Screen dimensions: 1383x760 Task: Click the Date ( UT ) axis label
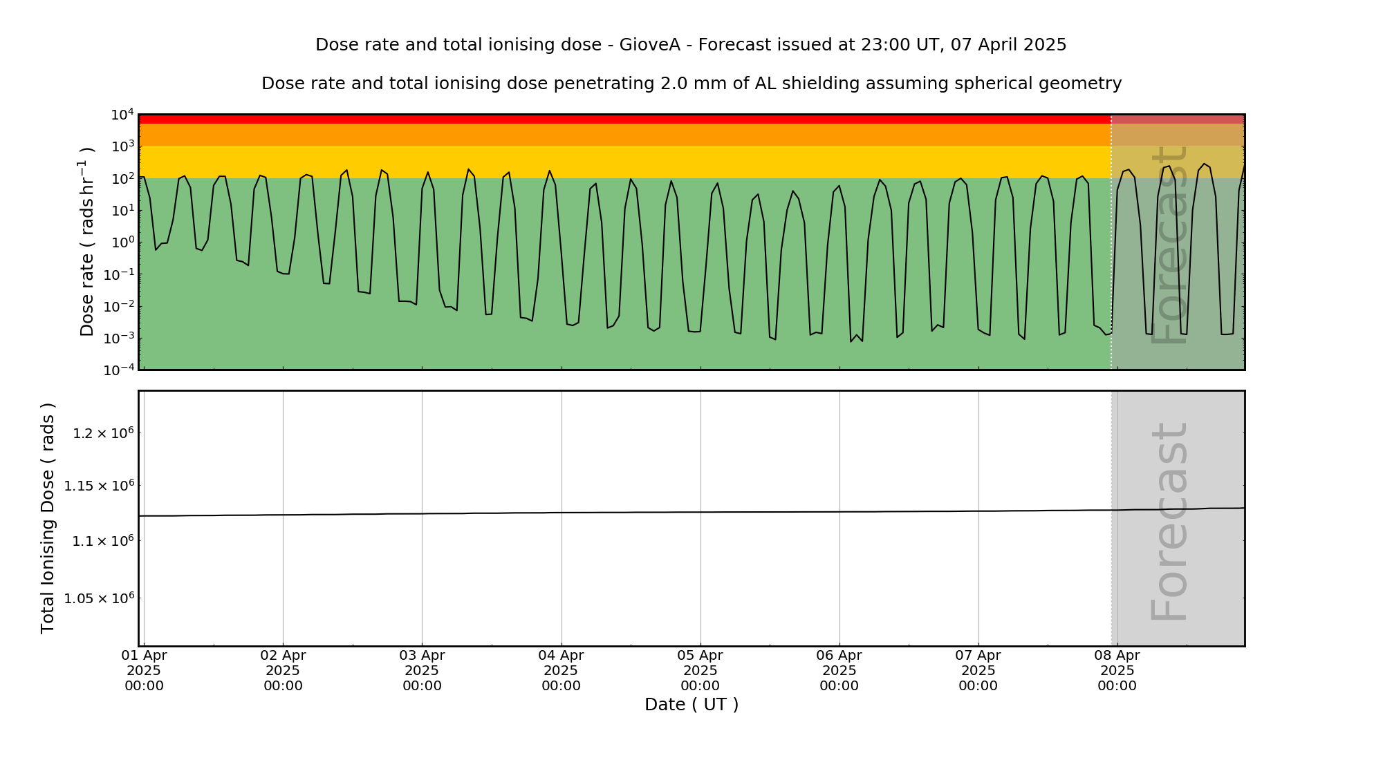point(691,705)
